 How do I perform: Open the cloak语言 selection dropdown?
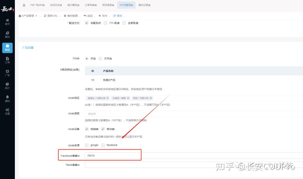coord(112,113)
